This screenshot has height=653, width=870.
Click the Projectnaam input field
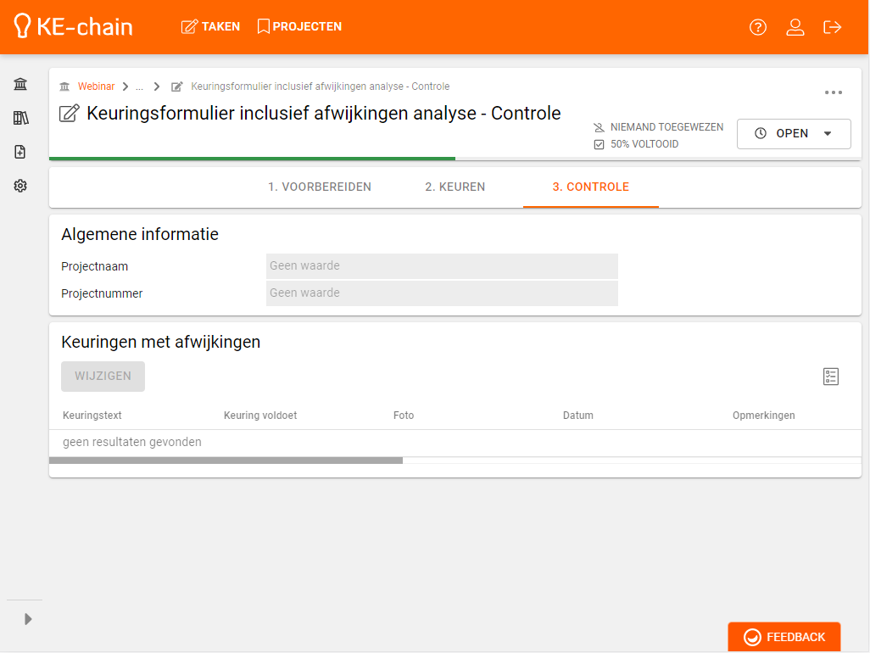tap(442, 266)
